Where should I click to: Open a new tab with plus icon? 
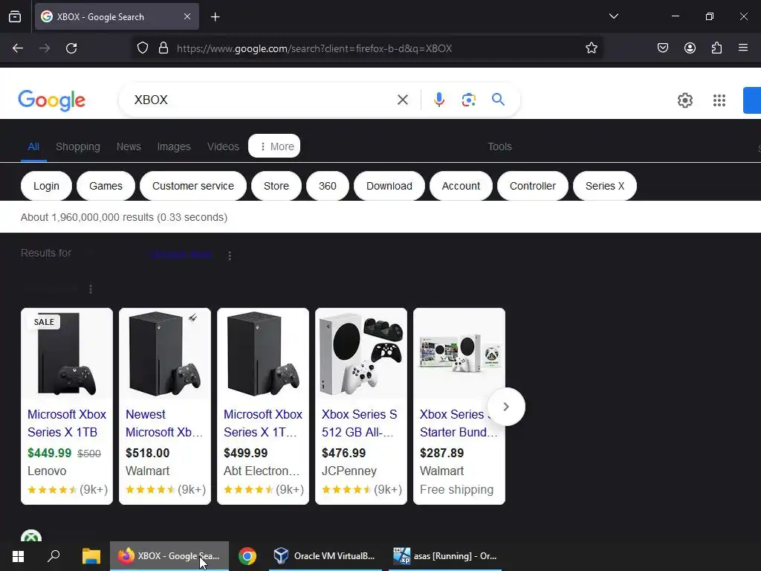pos(216,17)
